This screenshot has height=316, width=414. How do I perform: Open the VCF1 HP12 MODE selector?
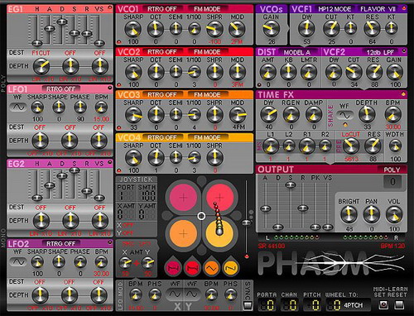(335, 9)
